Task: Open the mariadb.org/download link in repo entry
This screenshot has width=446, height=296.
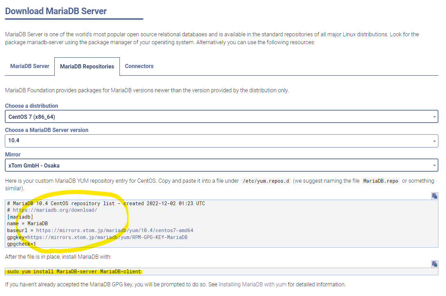Action: coord(55,210)
